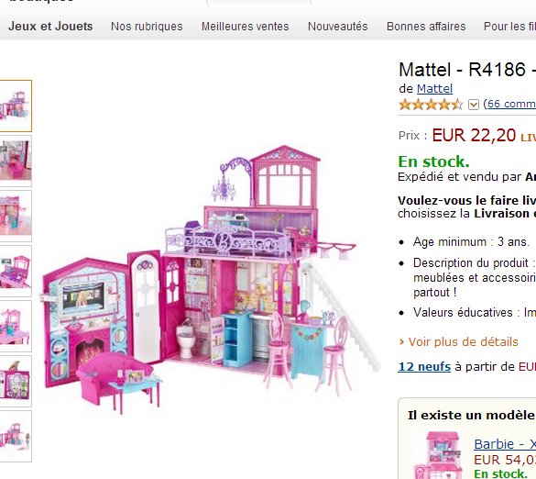Screen dimensions: 536x479
Task: Click the Barbie alternative model link
Action: coord(505,444)
